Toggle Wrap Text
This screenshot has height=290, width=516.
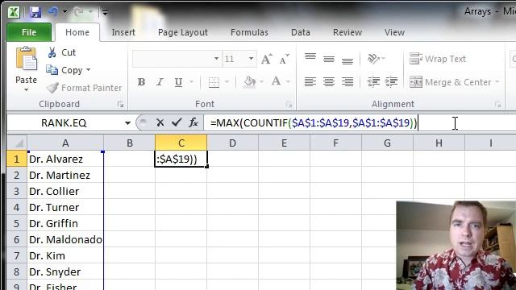[x=438, y=59]
